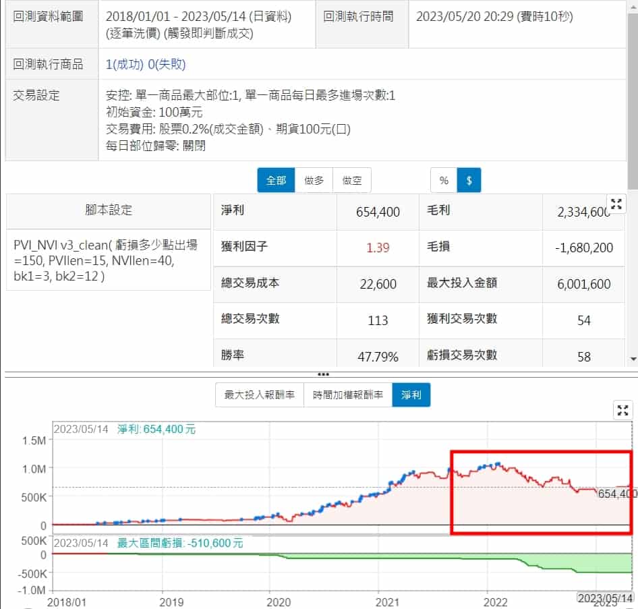
Task: Show only 做空 short trades
Action: pyautogui.click(x=351, y=181)
